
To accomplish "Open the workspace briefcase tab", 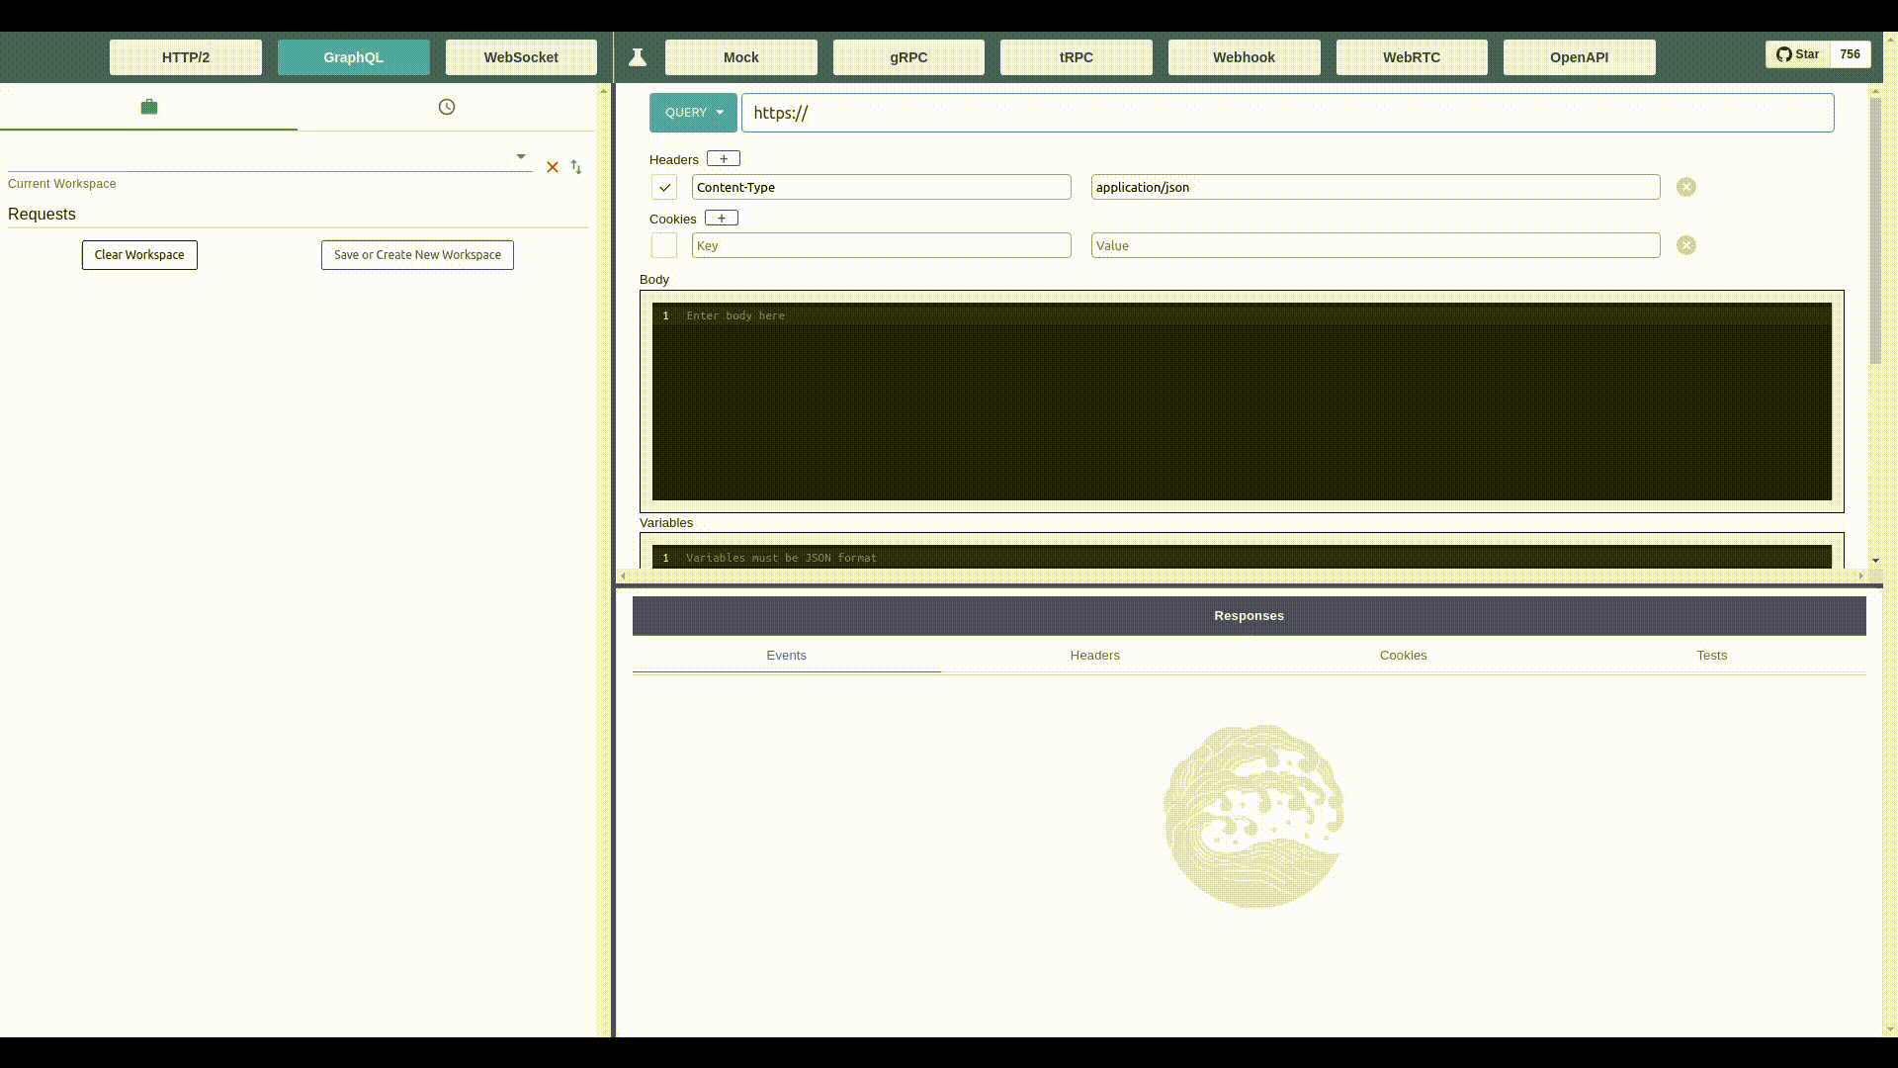I will point(148,107).
